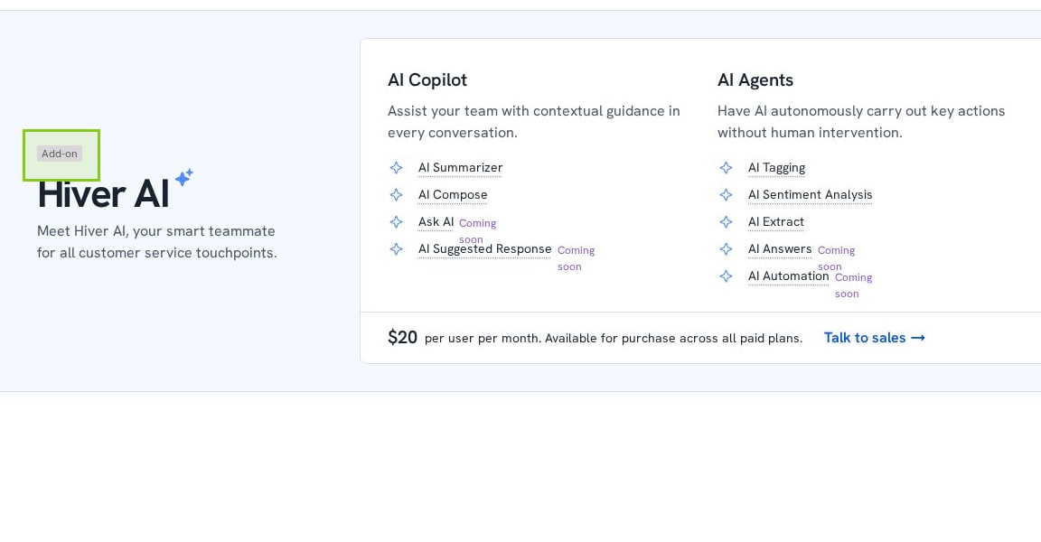This screenshot has height=542, width=1041.
Task: Click the sparkle icon beside AI Sentiment Analysis
Action: coord(726,195)
